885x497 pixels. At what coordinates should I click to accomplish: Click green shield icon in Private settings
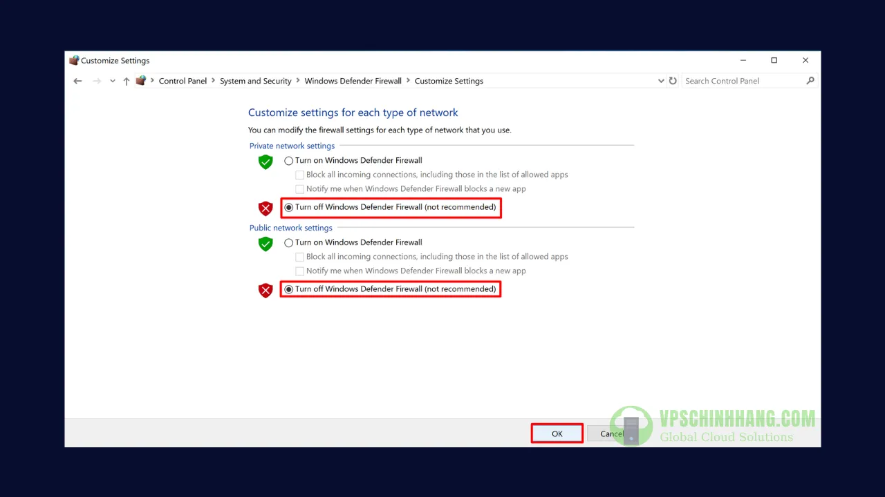point(265,162)
